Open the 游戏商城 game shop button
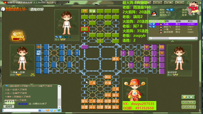The image size is (203, 114). pyautogui.click(x=189, y=107)
